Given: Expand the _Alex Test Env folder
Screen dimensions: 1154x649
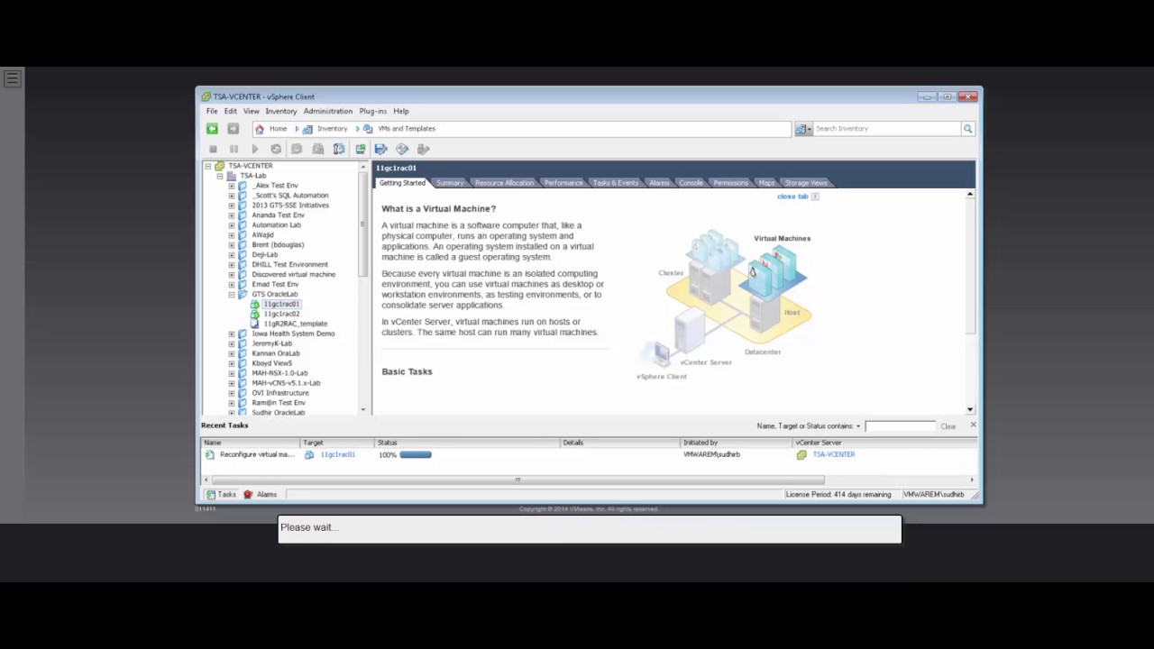Looking at the screenshot, I should [232, 186].
